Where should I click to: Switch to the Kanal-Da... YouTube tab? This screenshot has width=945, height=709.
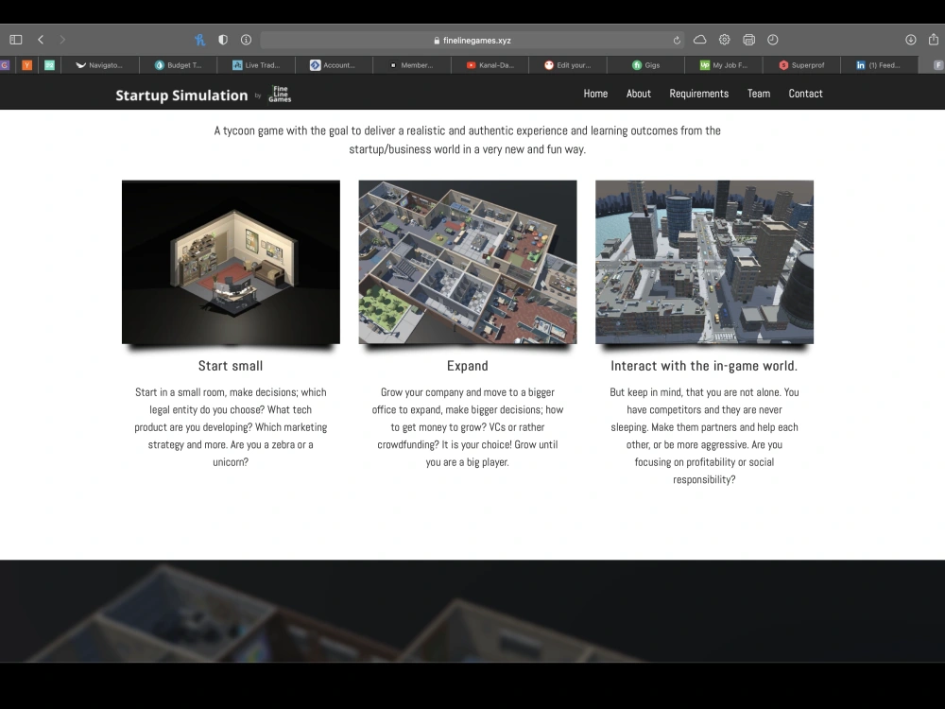(490, 65)
